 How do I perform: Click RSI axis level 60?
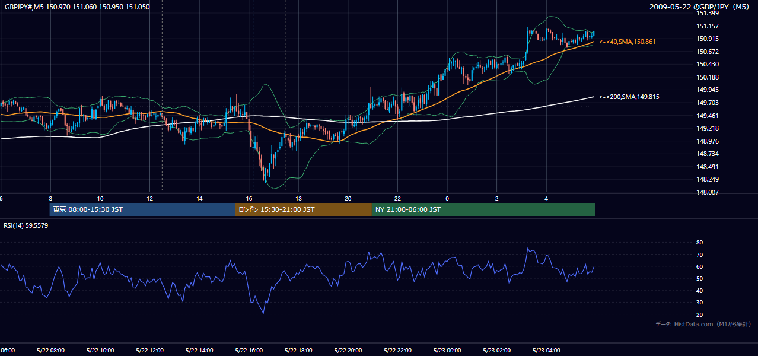coord(699,266)
